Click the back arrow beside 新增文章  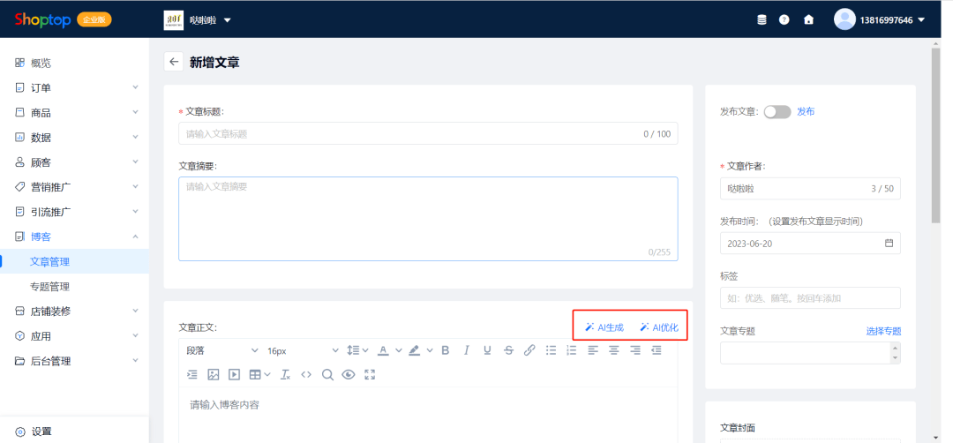point(174,62)
